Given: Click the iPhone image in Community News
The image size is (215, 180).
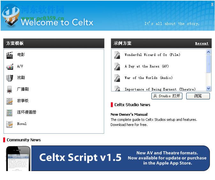Looking at the screenshot, I should pyautogui.click(x=18, y=159).
